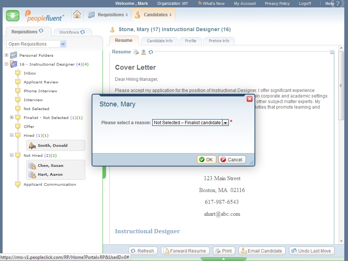Collapse the Not Hired folder

click(x=12, y=155)
